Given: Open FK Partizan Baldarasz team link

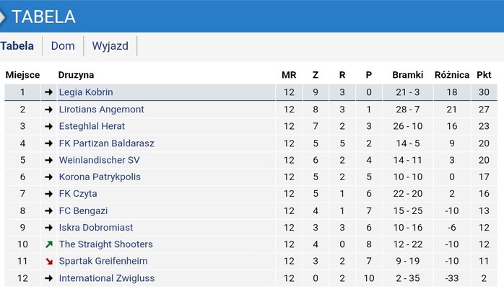Looking at the screenshot, I should click(106, 143).
